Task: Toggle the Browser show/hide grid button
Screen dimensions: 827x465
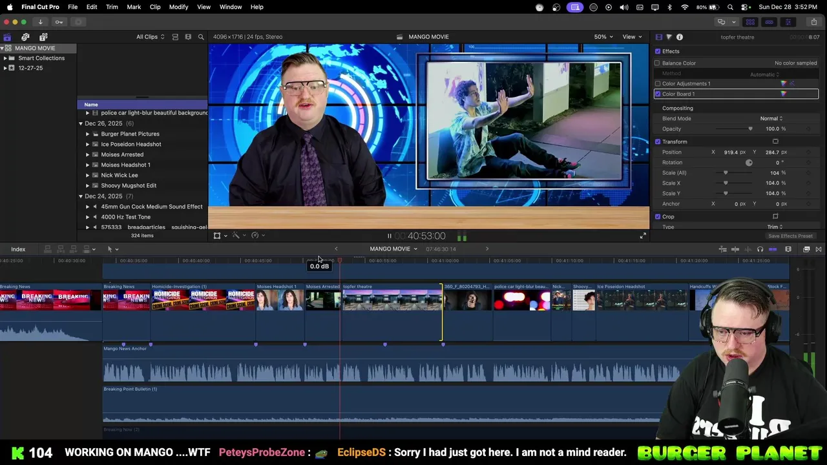Action: click(750, 22)
